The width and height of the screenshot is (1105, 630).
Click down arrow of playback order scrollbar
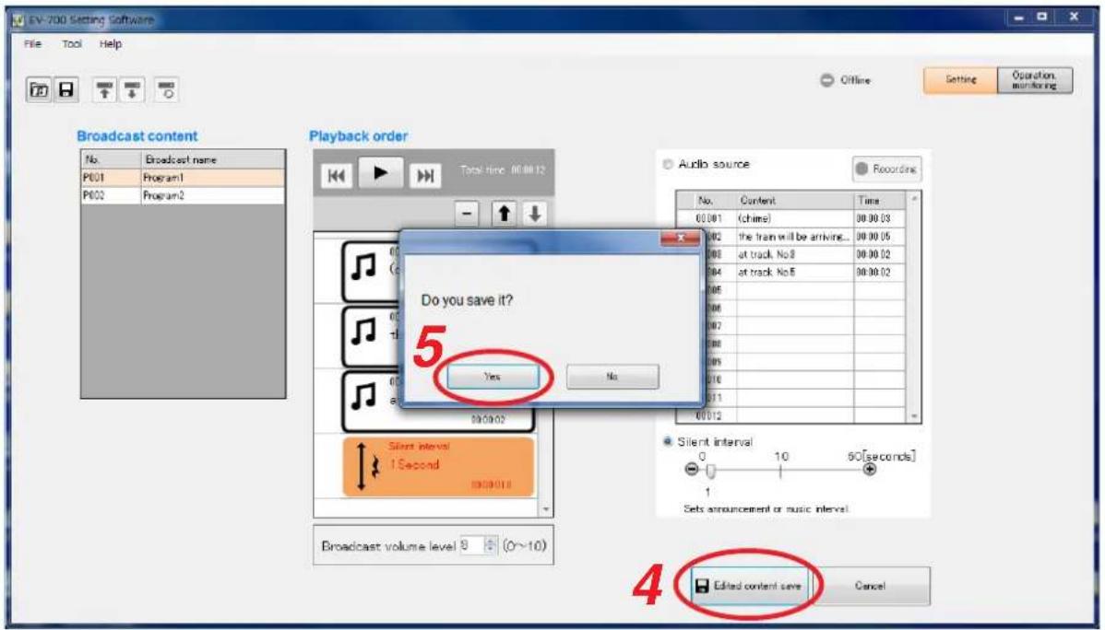[x=547, y=509]
